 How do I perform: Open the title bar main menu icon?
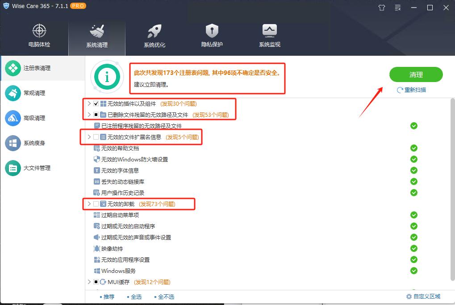click(x=398, y=8)
